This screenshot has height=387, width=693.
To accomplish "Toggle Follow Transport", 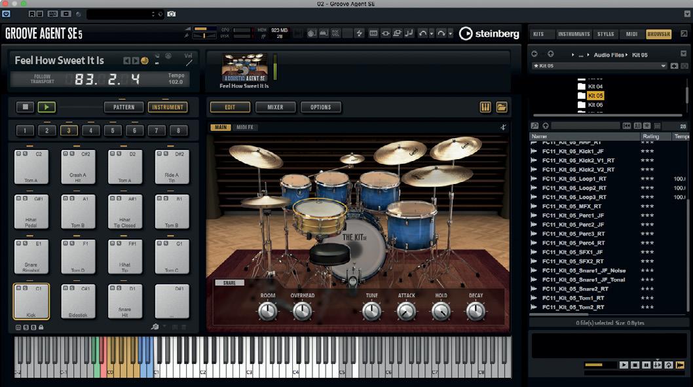I will click(43, 79).
